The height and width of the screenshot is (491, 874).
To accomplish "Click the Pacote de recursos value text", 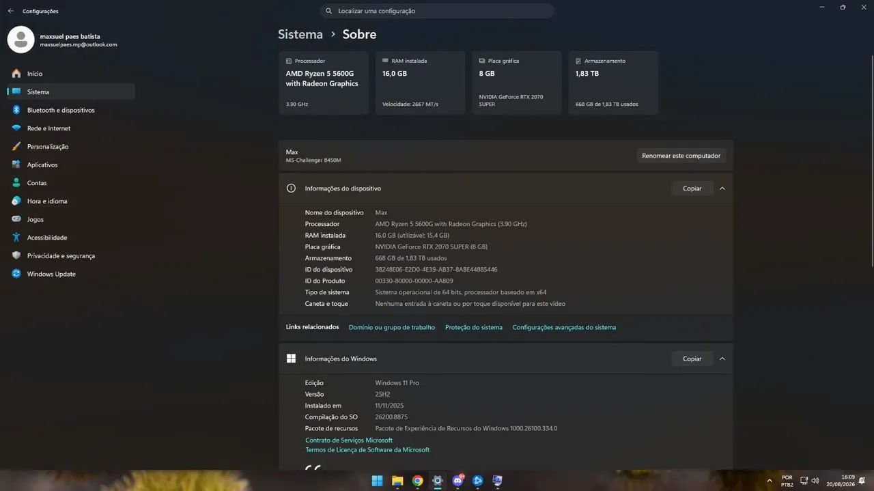I will (x=466, y=428).
